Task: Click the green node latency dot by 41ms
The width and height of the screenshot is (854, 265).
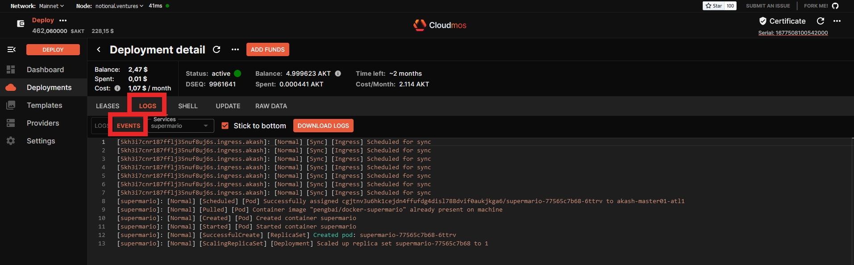Action: (x=167, y=6)
